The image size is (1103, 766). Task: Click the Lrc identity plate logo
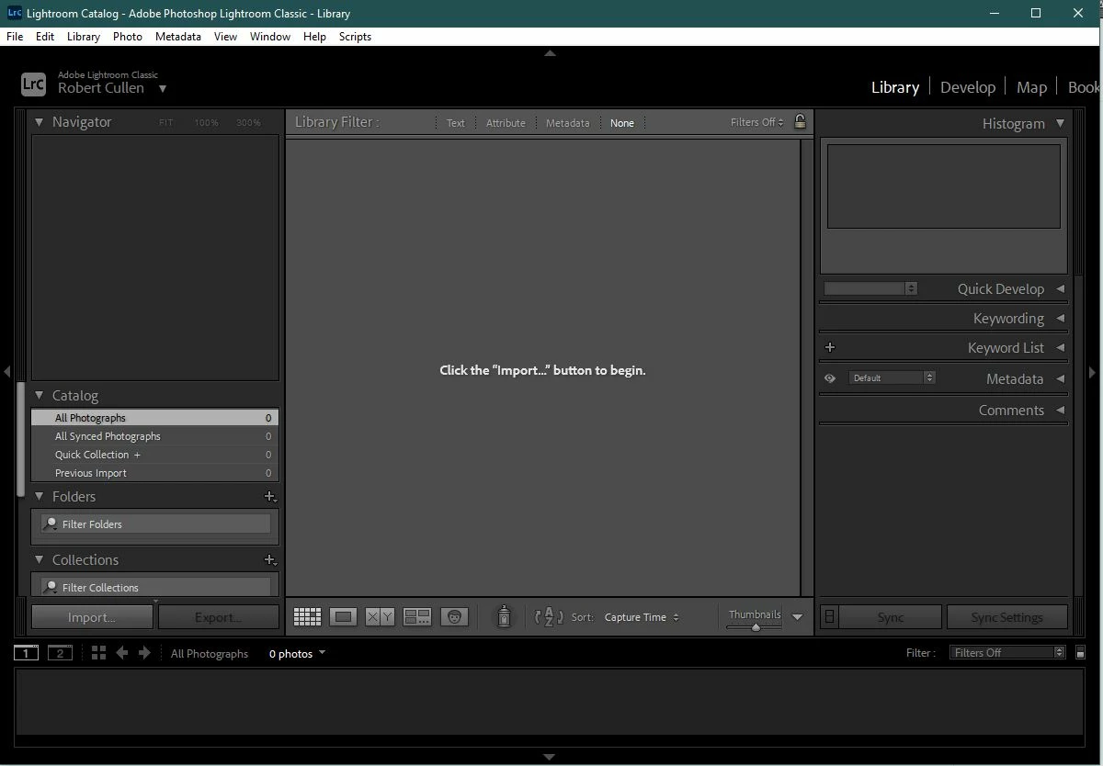[x=33, y=84]
